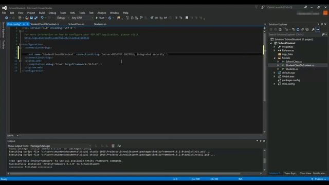This screenshot has width=329, height=185.
Task: Open the Analyze menu
Action: (x=102, y=13)
